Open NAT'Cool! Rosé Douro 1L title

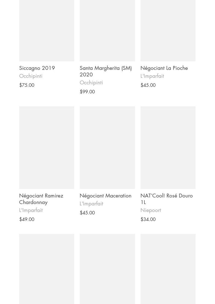point(167,199)
